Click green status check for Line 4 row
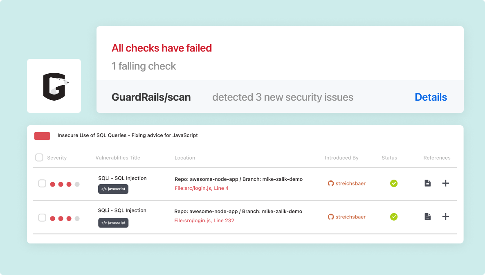The height and width of the screenshot is (275, 485). point(394,183)
